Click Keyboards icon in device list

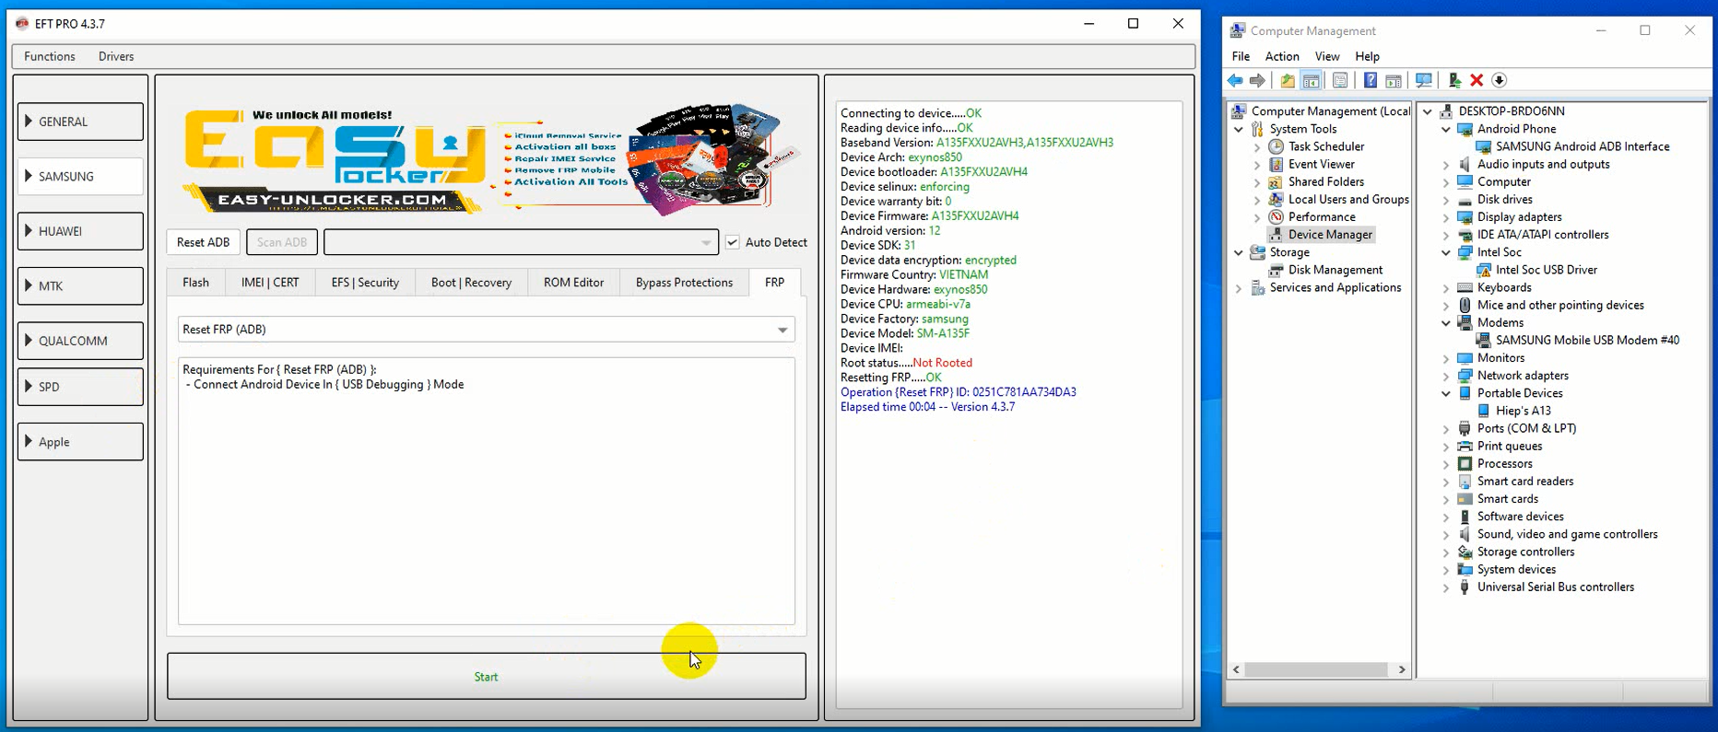tap(1465, 287)
